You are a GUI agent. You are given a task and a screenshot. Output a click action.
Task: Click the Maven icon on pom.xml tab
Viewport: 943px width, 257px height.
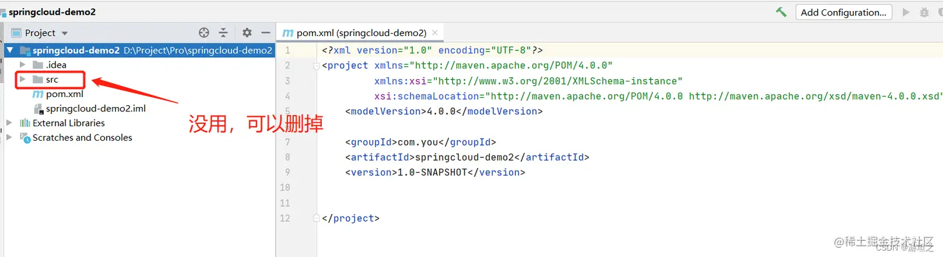(x=288, y=33)
